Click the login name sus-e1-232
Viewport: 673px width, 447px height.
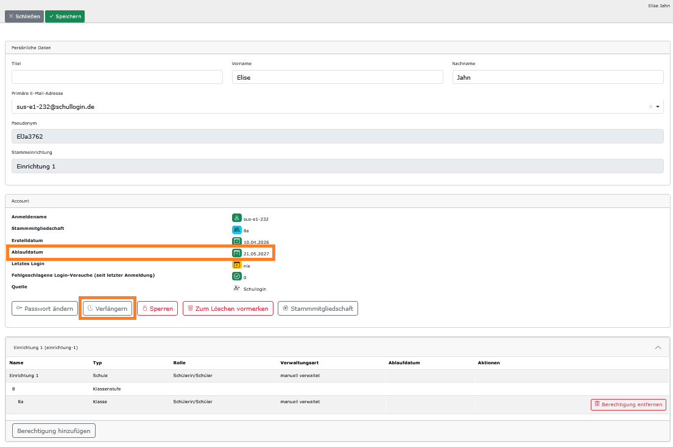click(x=256, y=219)
